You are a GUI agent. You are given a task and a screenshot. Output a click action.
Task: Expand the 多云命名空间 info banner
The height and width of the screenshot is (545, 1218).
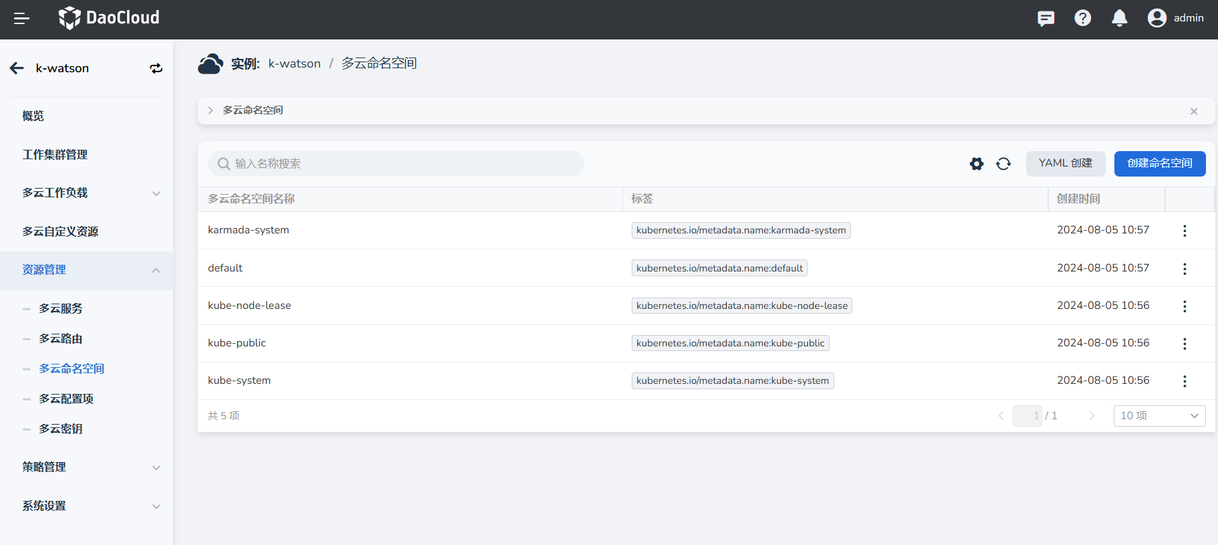(x=211, y=110)
